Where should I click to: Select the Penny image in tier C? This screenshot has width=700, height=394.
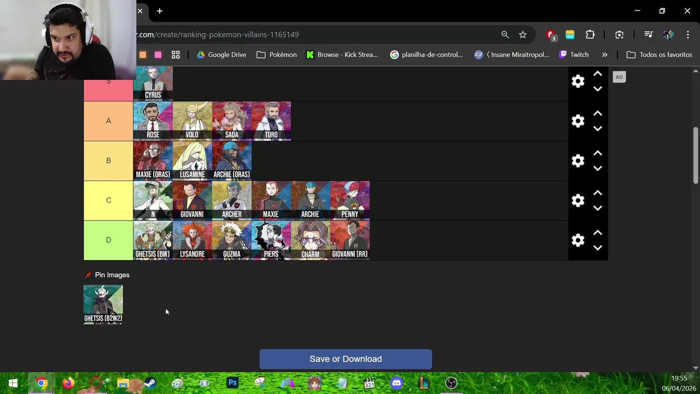pos(350,200)
